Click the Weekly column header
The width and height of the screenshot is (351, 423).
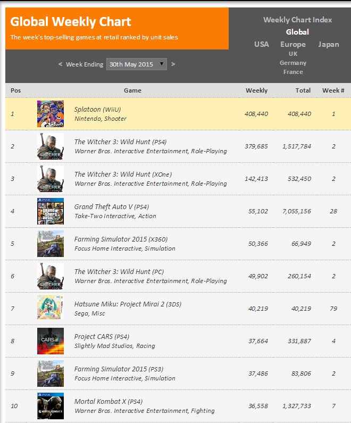pos(256,90)
